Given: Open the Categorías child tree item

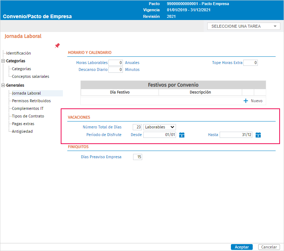Looking at the screenshot, I should point(21,69).
